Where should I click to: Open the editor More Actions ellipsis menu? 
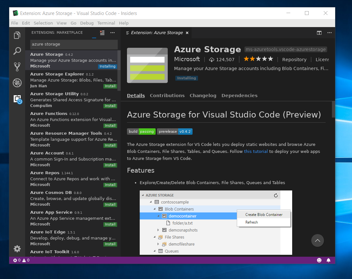329,33
